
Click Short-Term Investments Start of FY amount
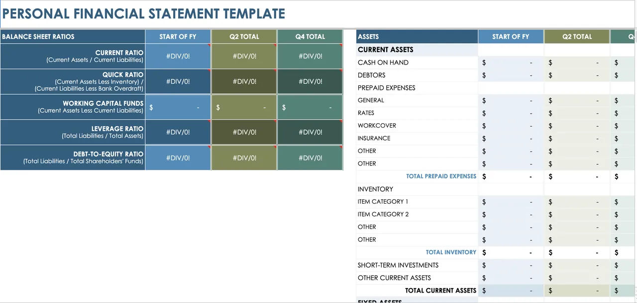click(x=511, y=265)
